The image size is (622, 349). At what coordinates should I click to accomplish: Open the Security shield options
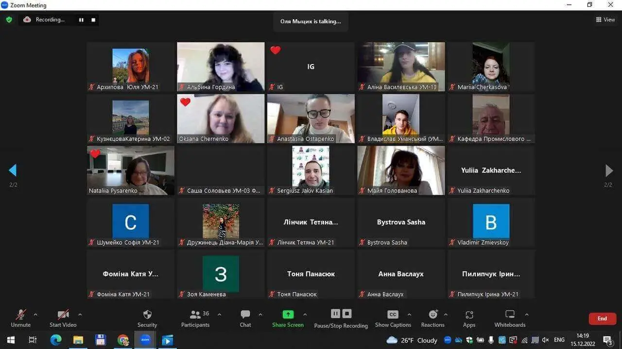147,318
